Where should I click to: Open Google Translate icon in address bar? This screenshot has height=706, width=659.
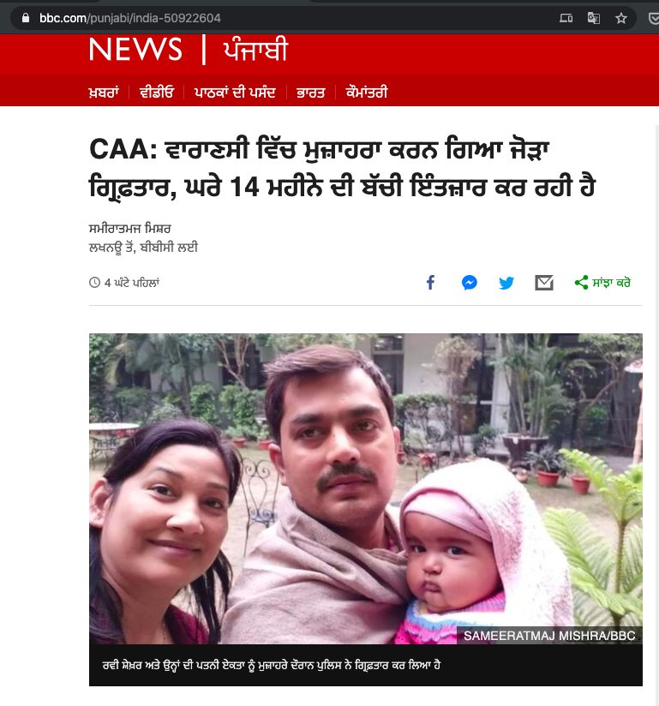coord(594,18)
